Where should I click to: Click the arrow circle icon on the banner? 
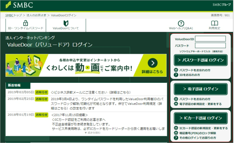153,63
